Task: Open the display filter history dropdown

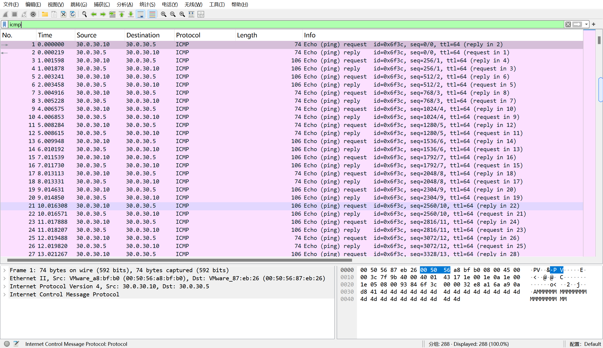Action: click(586, 24)
